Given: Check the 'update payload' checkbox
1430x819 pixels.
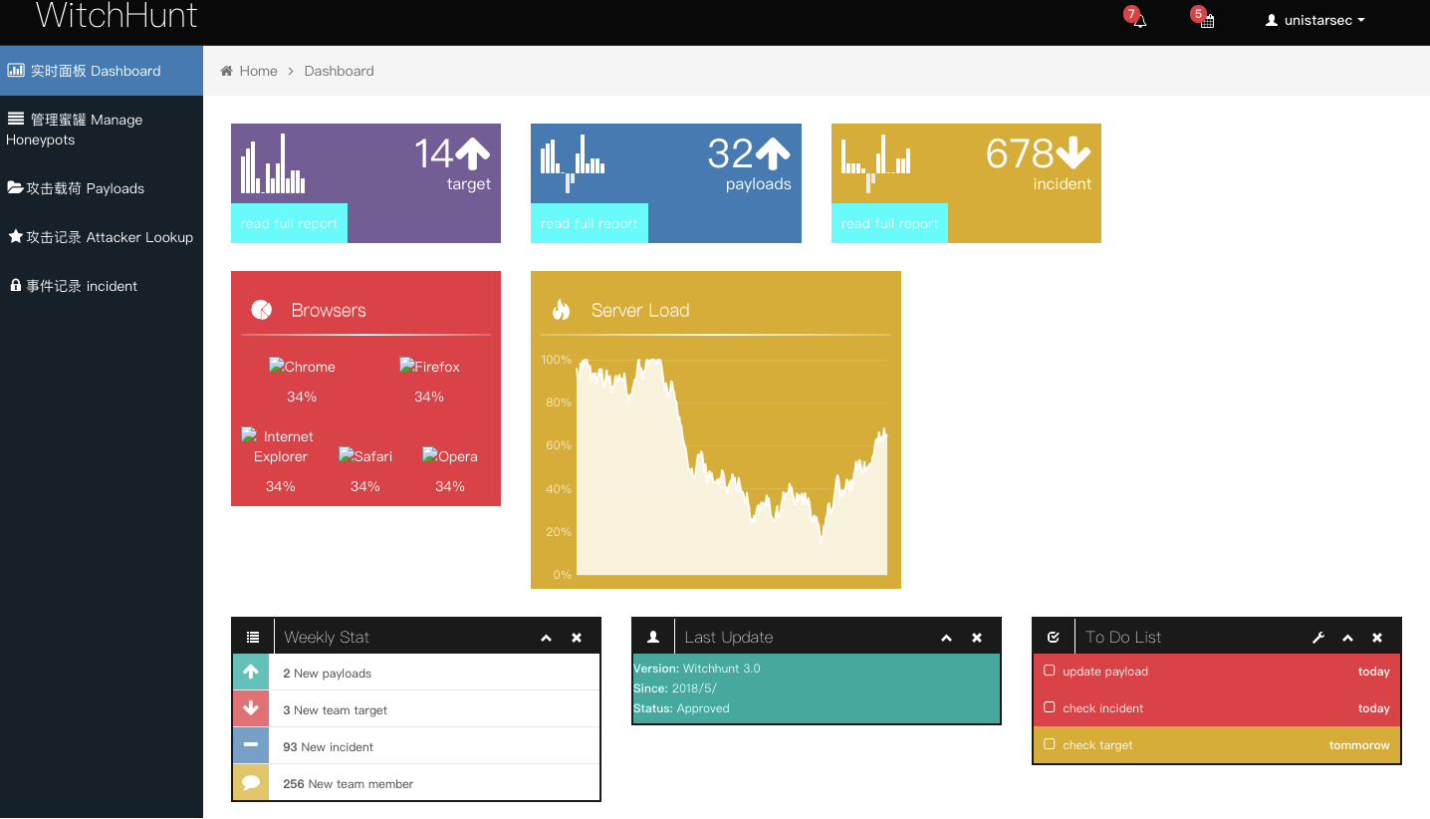Looking at the screenshot, I should pos(1049,671).
